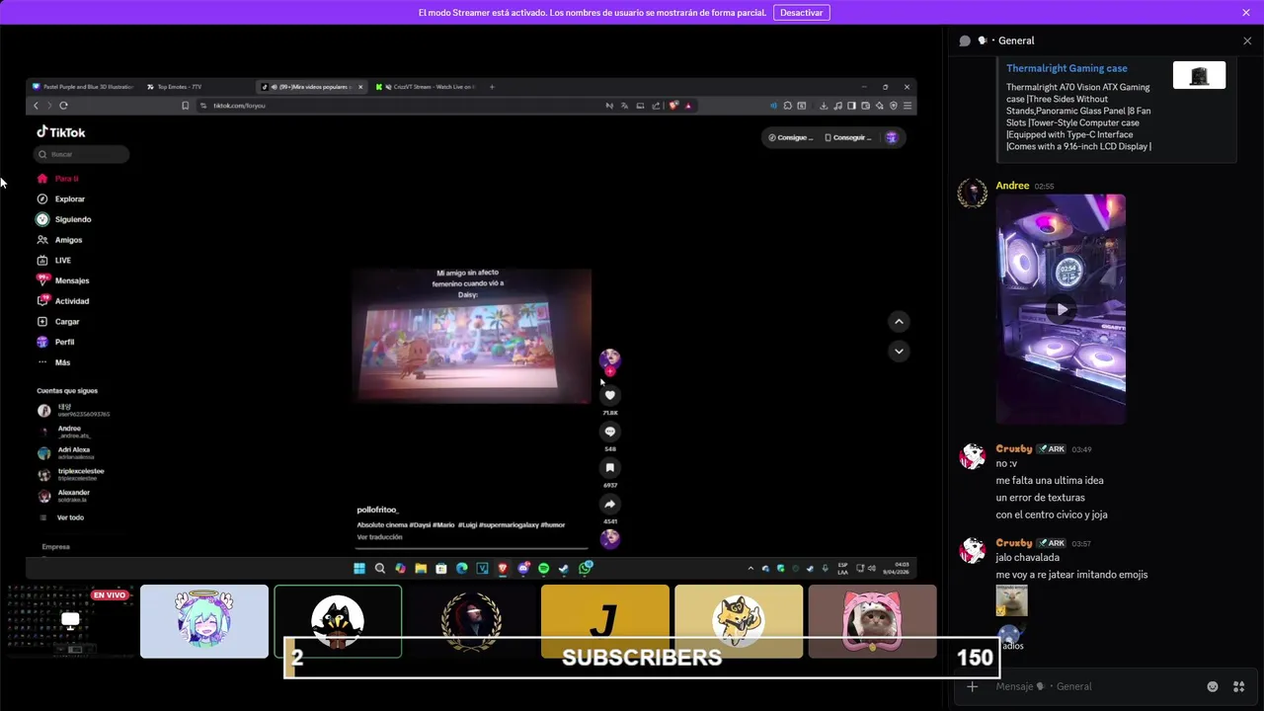Open the followed account Adri Alexa
The image size is (1264, 711).
click(66, 453)
